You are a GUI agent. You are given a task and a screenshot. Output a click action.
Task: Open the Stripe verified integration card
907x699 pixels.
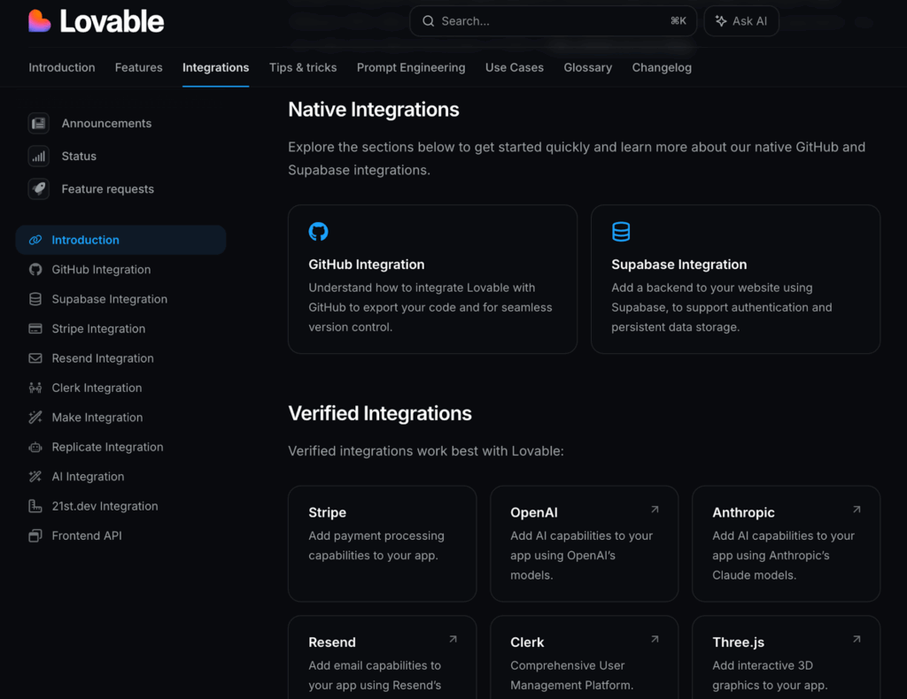click(383, 543)
